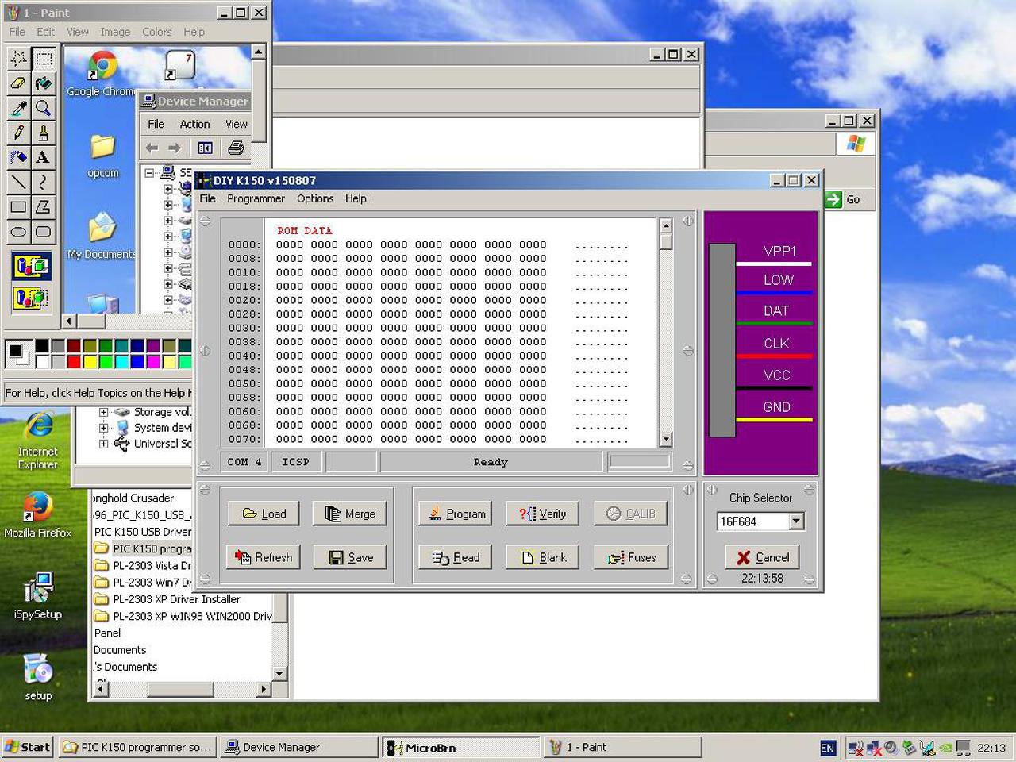Select the Line tool in Paint
This screenshot has height=762, width=1016.
(x=18, y=182)
